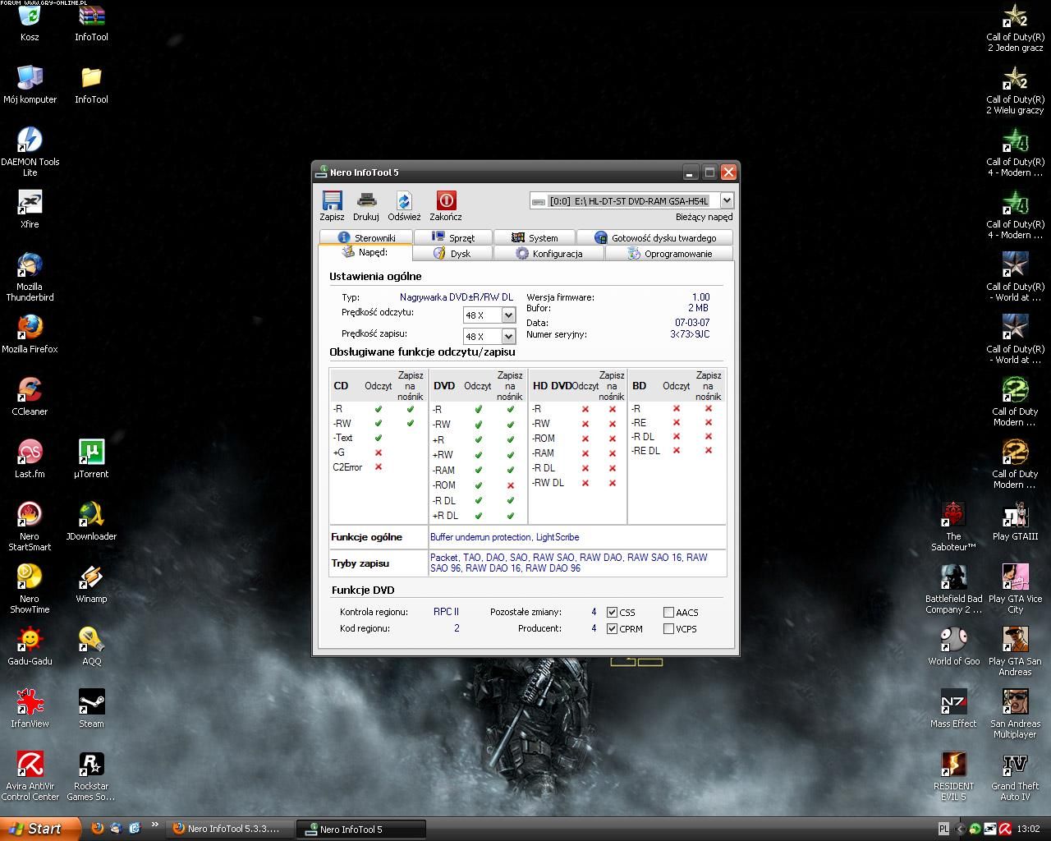
Task: Click the Zapisz save icon
Action: [x=332, y=201]
